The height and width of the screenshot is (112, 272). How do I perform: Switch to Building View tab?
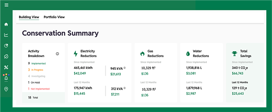29,17
